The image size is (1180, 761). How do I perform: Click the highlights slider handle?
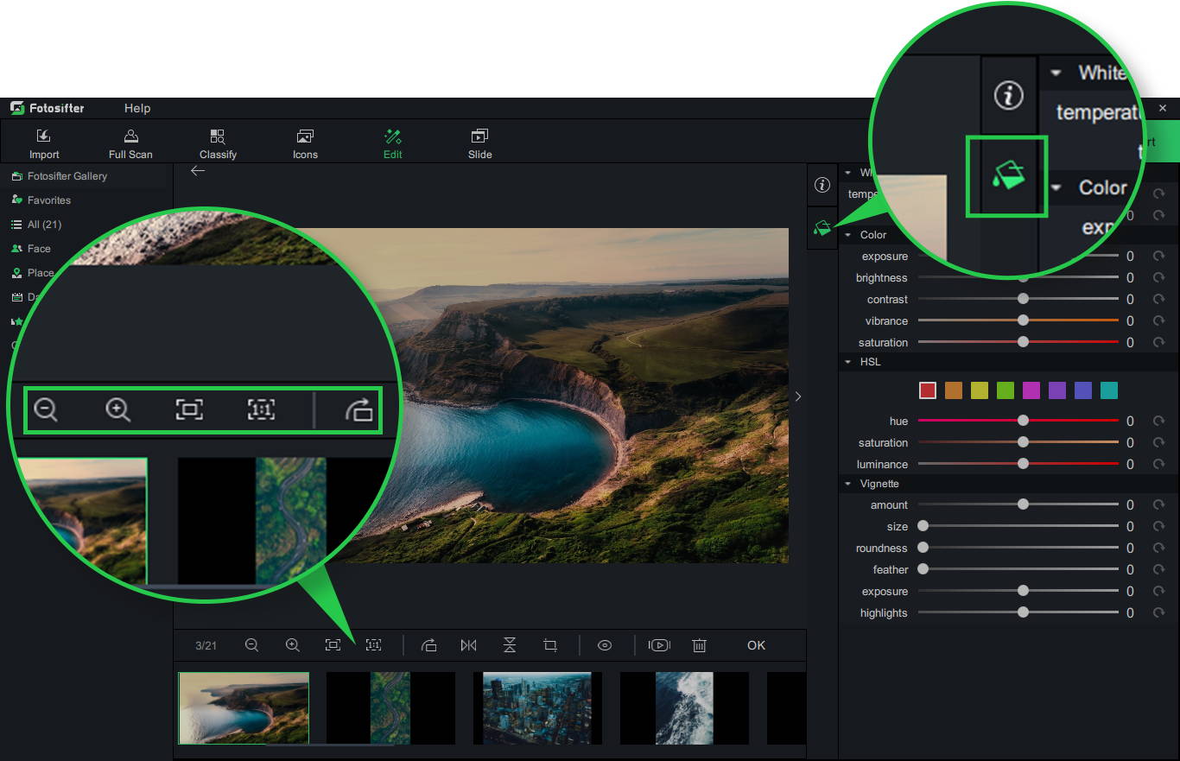pyautogui.click(x=1023, y=612)
